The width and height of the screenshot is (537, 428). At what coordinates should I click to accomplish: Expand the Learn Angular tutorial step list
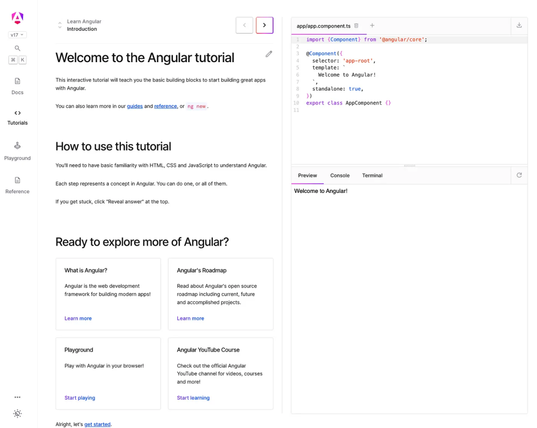click(60, 25)
